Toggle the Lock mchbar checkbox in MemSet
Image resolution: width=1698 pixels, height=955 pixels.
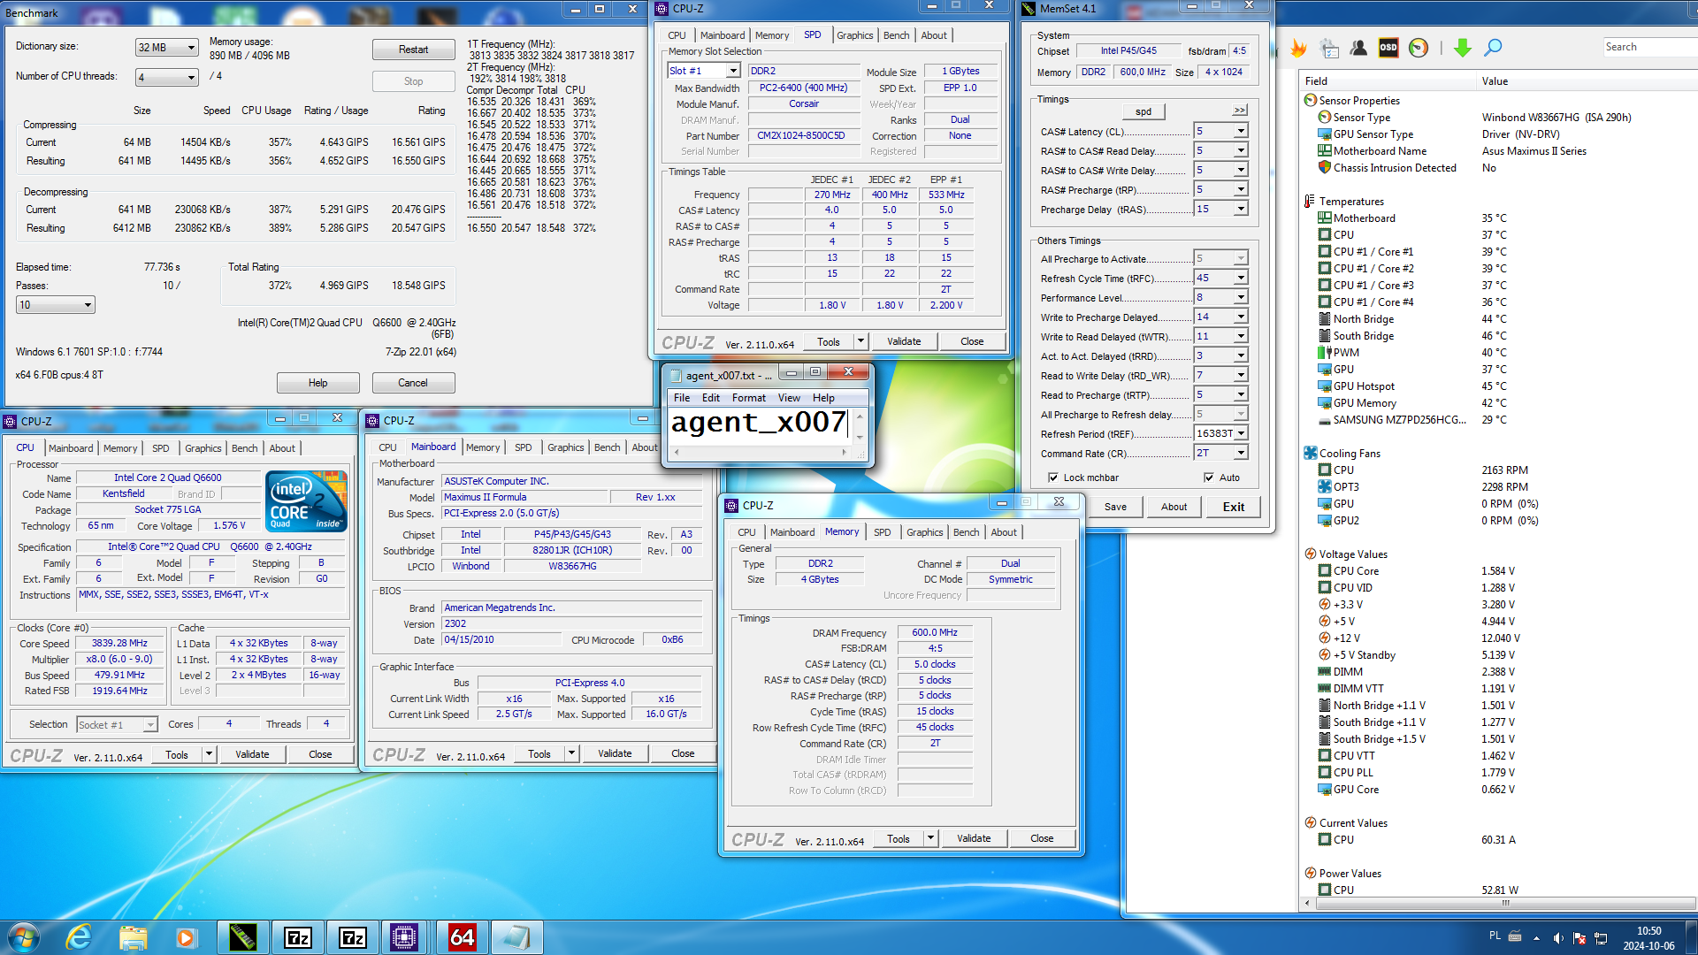click(x=1053, y=477)
